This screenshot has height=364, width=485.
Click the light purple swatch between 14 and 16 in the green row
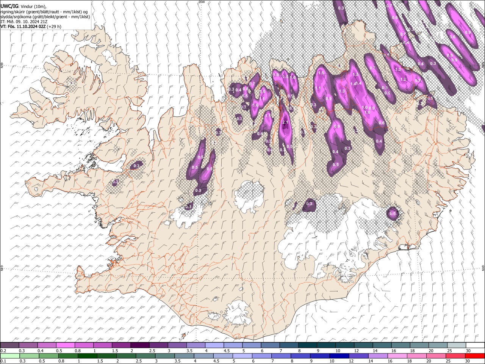(x=378, y=356)
